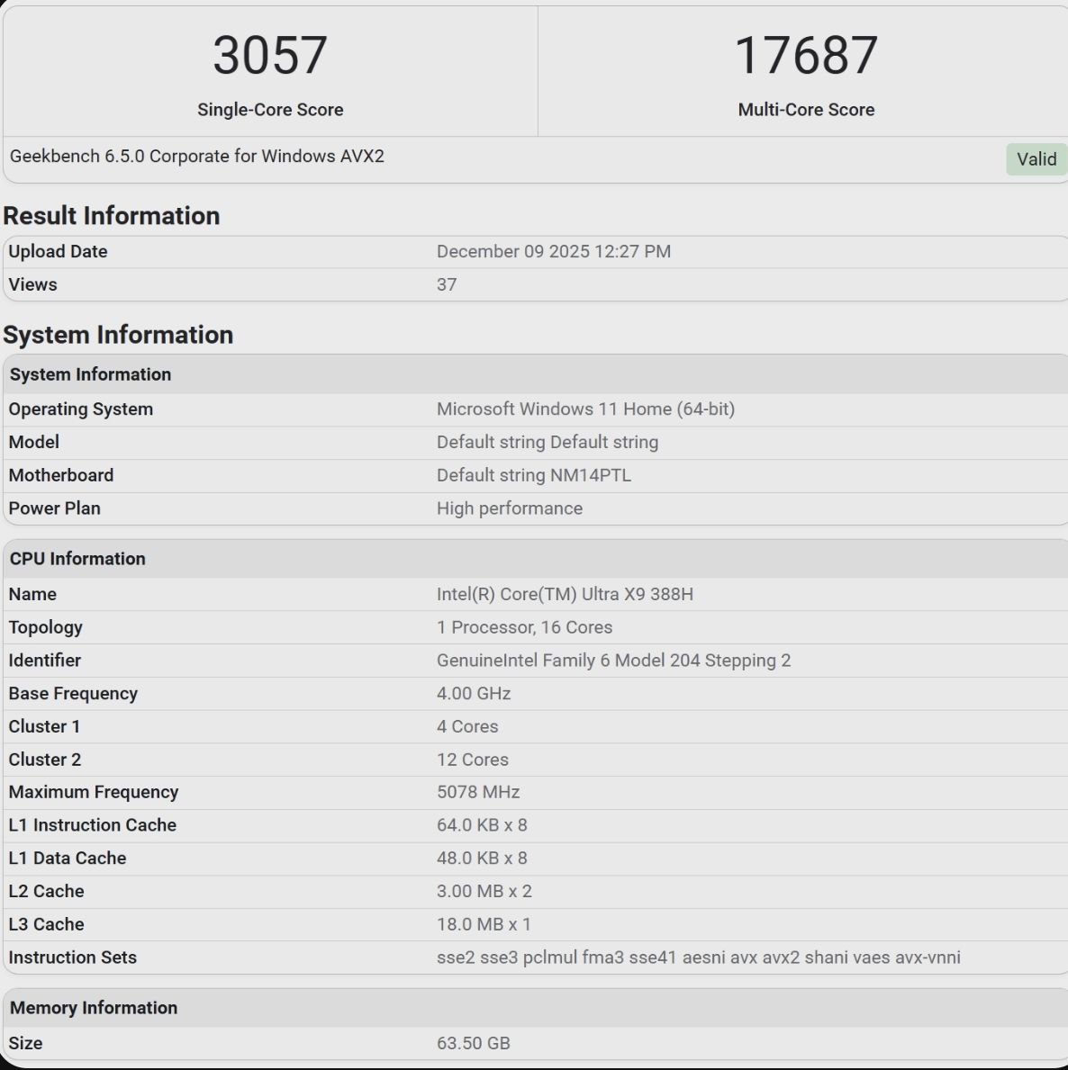The image size is (1068, 1070).
Task: Click the Views count 37
Action: [x=447, y=285]
